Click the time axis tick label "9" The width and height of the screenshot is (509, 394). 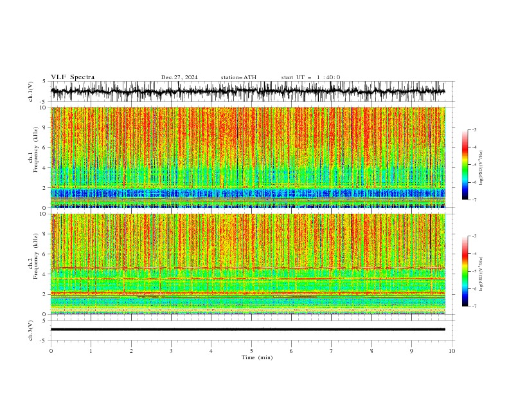(411, 351)
